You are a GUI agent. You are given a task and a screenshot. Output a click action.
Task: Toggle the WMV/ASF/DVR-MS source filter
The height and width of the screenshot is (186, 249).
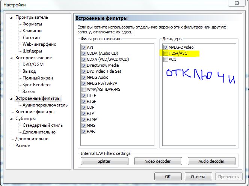pyautogui.click(x=84, y=90)
